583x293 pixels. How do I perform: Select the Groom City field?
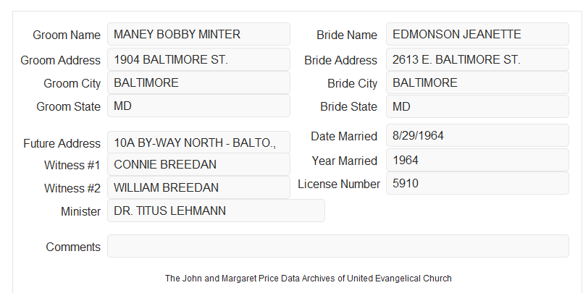point(198,82)
